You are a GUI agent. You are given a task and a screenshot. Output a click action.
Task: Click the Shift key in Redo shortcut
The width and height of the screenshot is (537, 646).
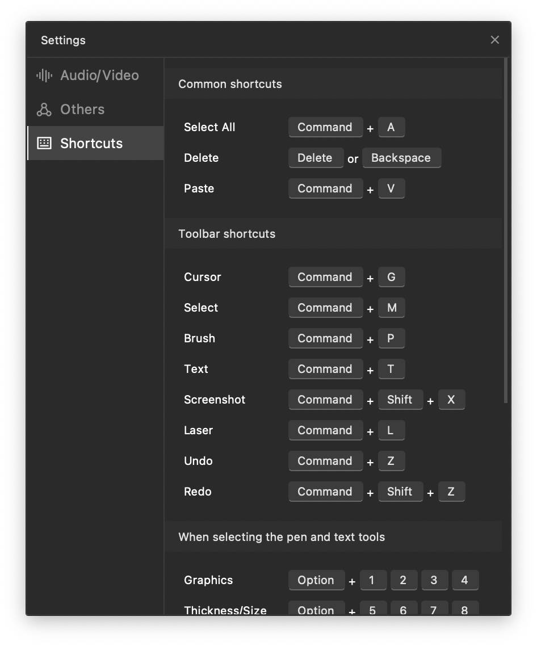coord(400,492)
